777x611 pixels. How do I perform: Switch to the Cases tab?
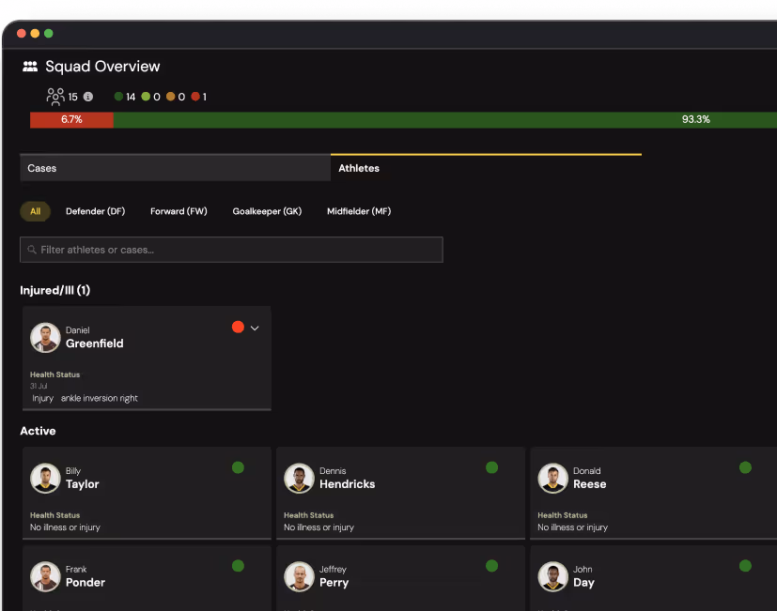(x=175, y=168)
